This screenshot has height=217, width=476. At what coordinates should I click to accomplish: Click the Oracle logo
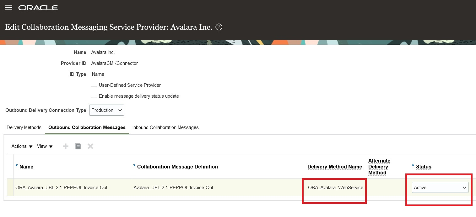38,8
